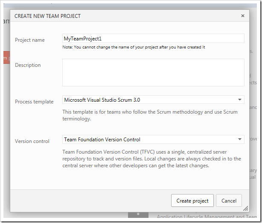Viewport: 262px width, 223px height.
Task: Cancel the new team project dialog
Action: click(x=229, y=201)
